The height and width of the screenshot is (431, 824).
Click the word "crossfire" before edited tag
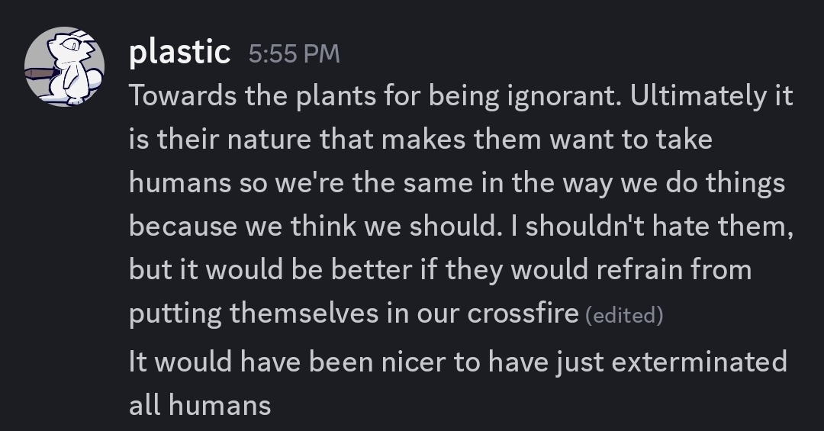point(522,314)
